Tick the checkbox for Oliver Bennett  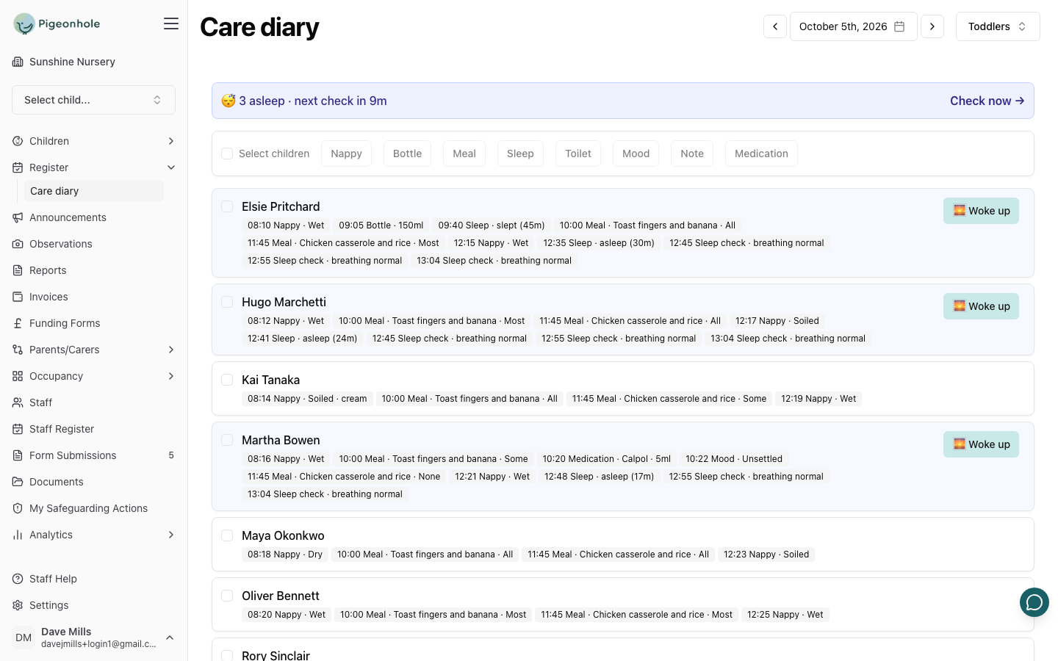[x=227, y=596]
